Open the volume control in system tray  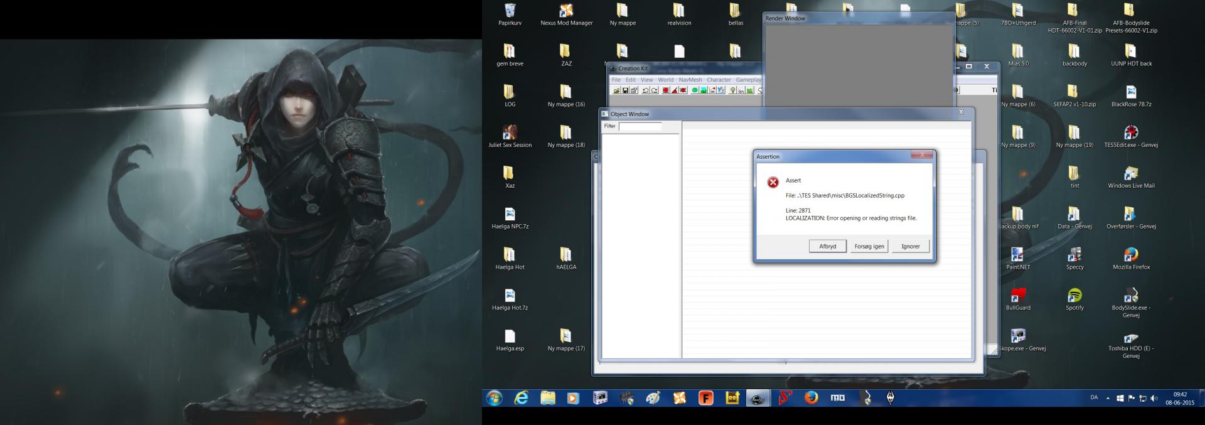pyautogui.click(x=1154, y=398)
